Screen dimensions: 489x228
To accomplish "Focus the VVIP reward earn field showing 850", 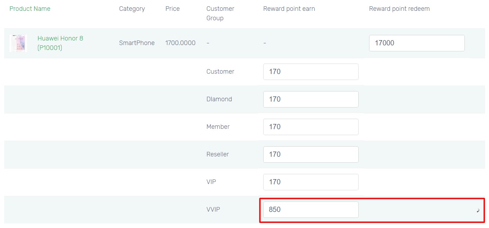I will point(311,209).
